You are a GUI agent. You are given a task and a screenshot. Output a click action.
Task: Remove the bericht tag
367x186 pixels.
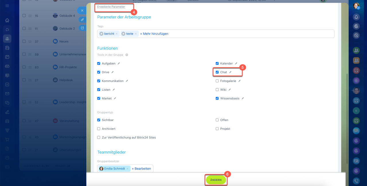116,34
